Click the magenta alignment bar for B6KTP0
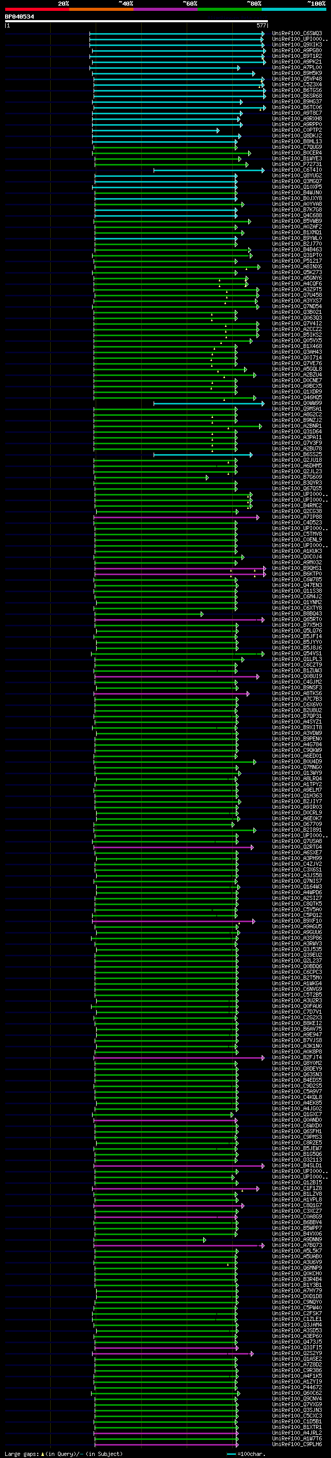This screenshot has height=1458, width=331. point(180,574)
